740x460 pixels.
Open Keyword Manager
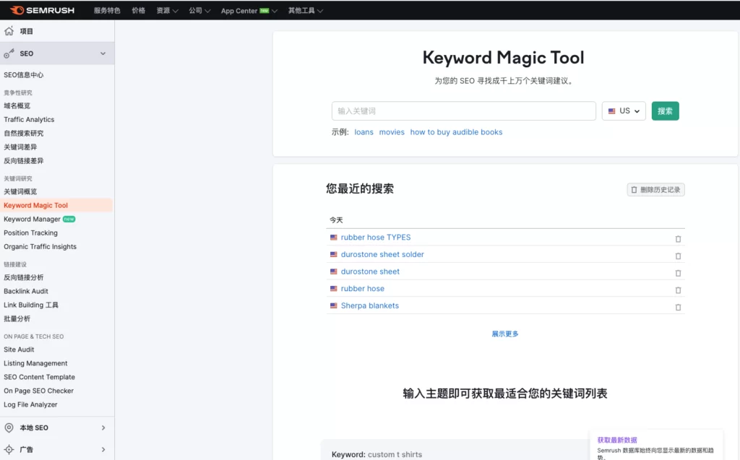32,219
